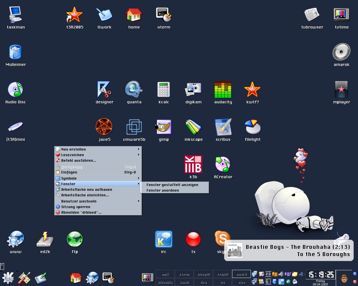358x286 pixels.
Task: Select Fenster gestaffelt anzeigen
Action: pyautogui.click(x=172, y=185)
